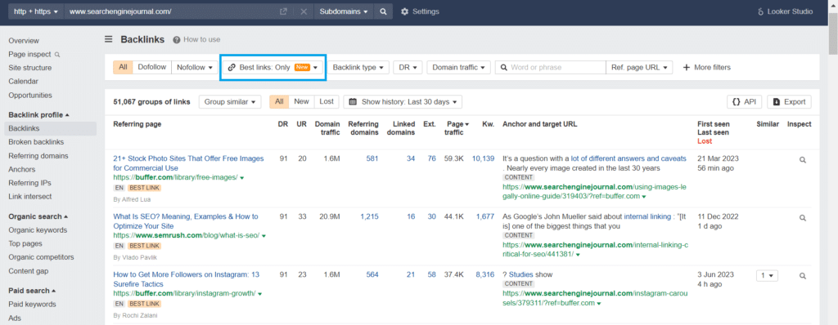Open the internal linking anchor text link
Screen dimensions: 838x325
click(x=648, y=216)
